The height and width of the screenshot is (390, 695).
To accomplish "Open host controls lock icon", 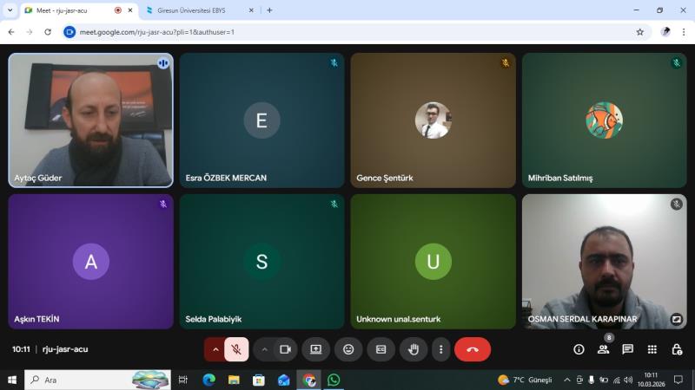I will [677, 349].
